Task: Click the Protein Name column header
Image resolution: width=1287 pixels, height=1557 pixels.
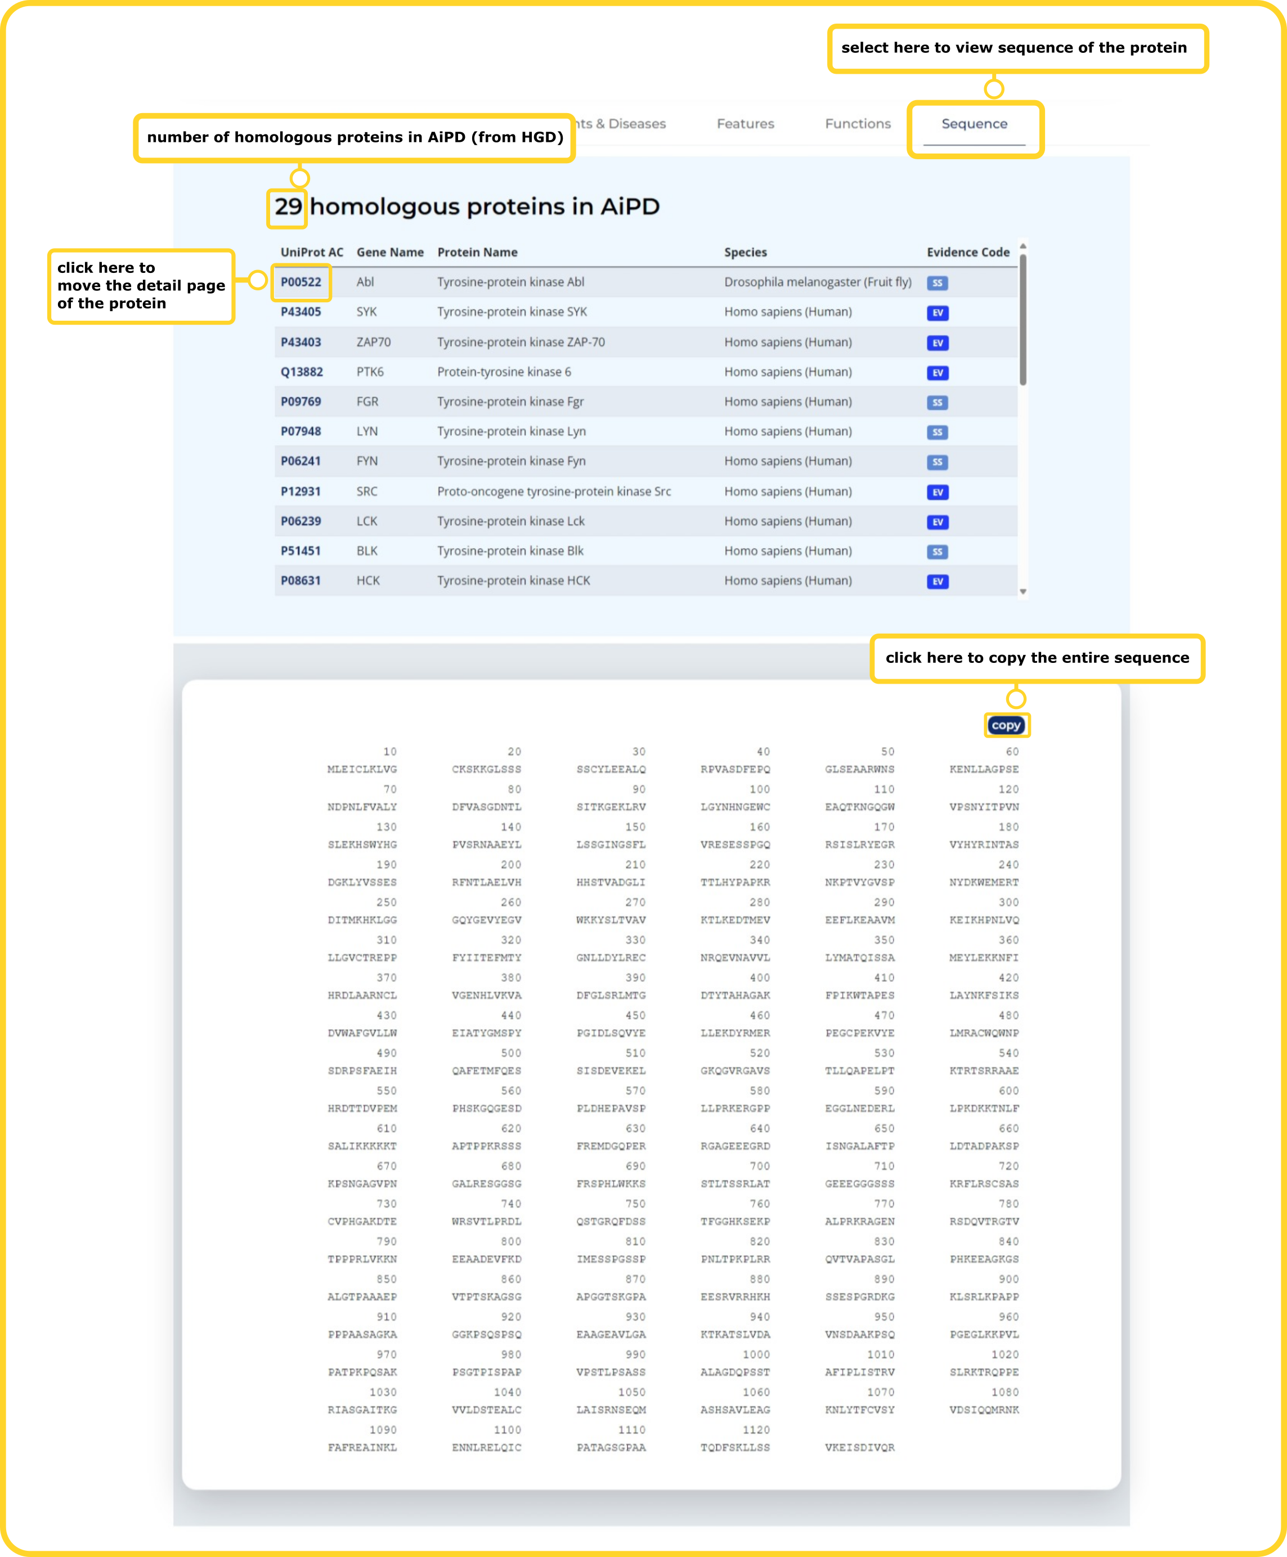Action: tap(477, 252)
